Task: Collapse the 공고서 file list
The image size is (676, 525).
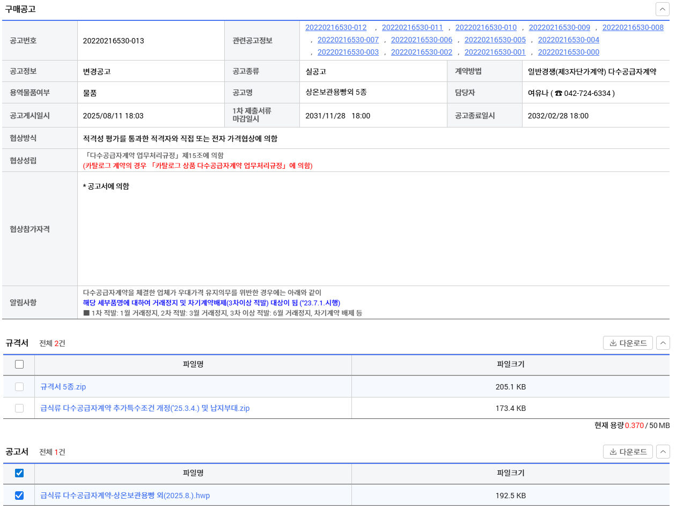Action: click(663, 452)
